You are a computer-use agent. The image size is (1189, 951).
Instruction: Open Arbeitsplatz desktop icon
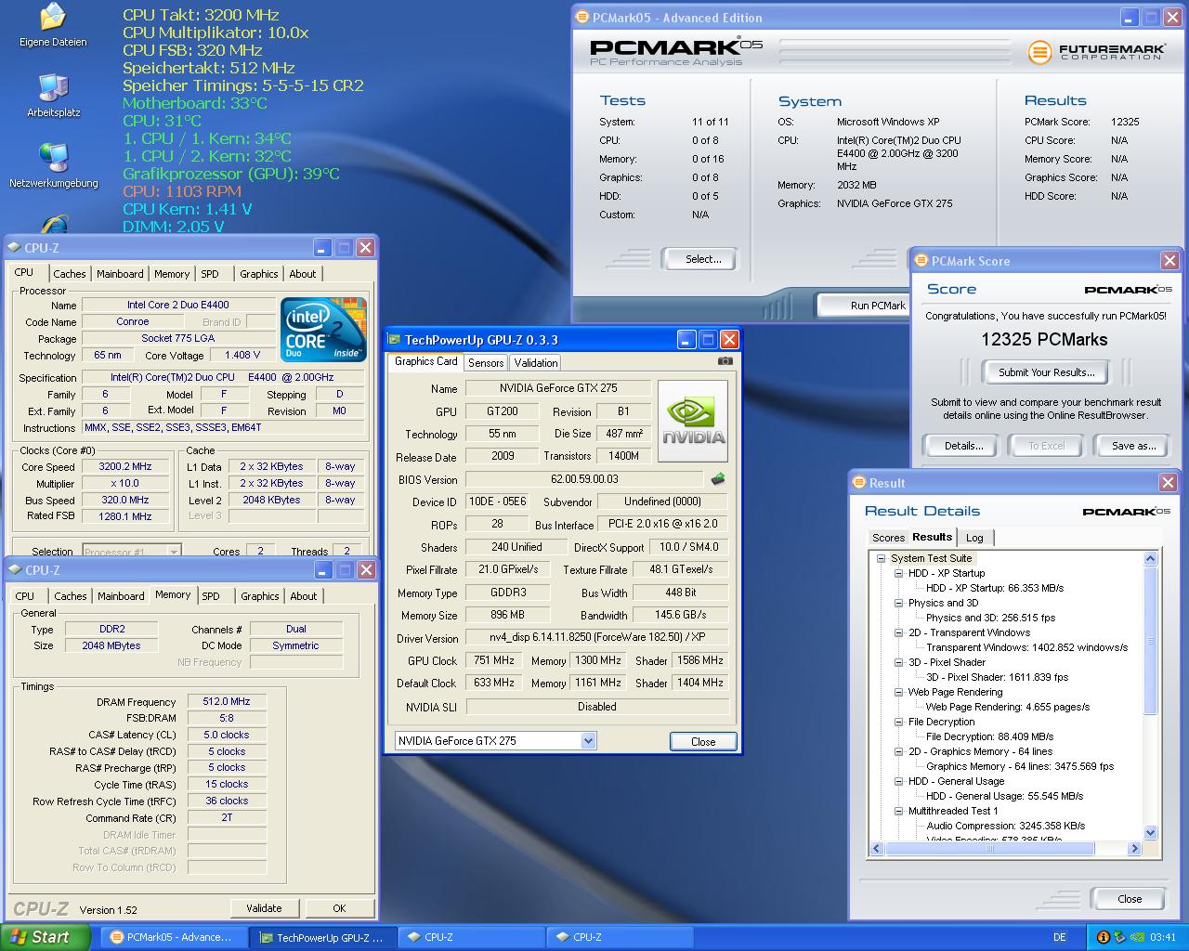pyautogui.click(x=53, y=96)
